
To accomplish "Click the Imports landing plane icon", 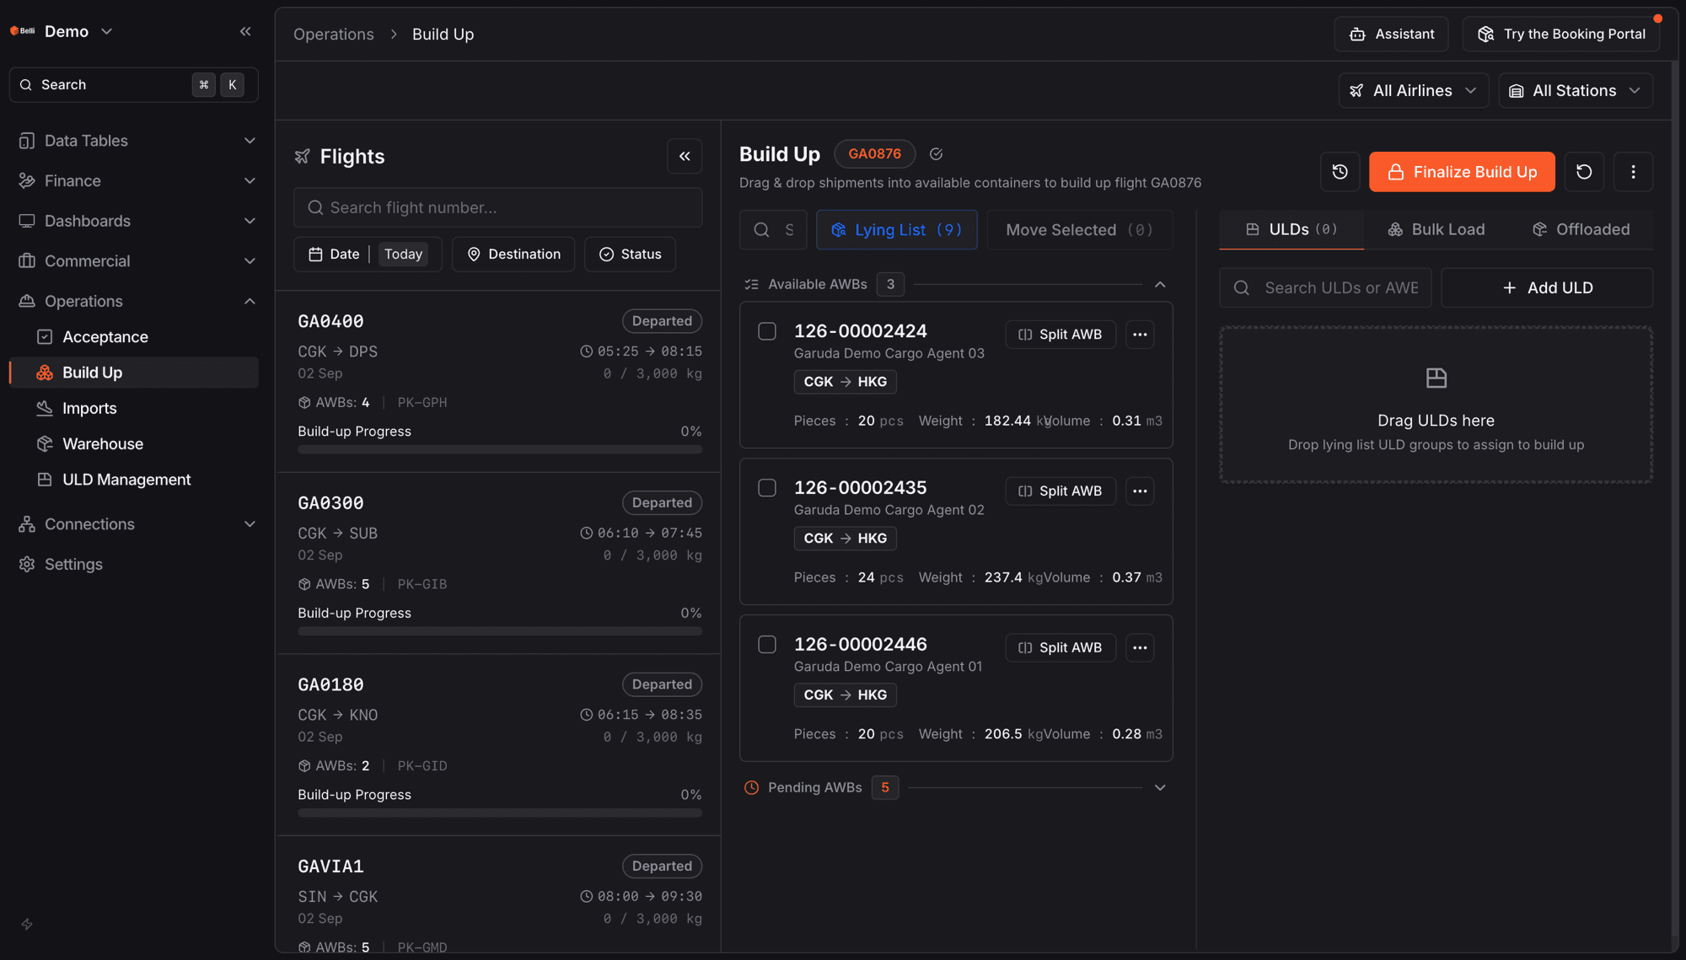I will [45, 409].
